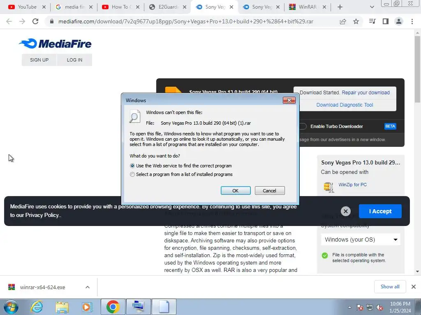Open Windows Explorer folder on taskbar

[62, 307]
